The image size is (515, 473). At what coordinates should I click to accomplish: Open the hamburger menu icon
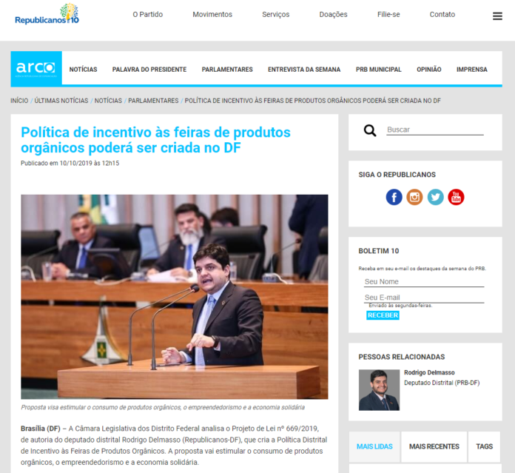pyautogui.click(x=497, y=16)
